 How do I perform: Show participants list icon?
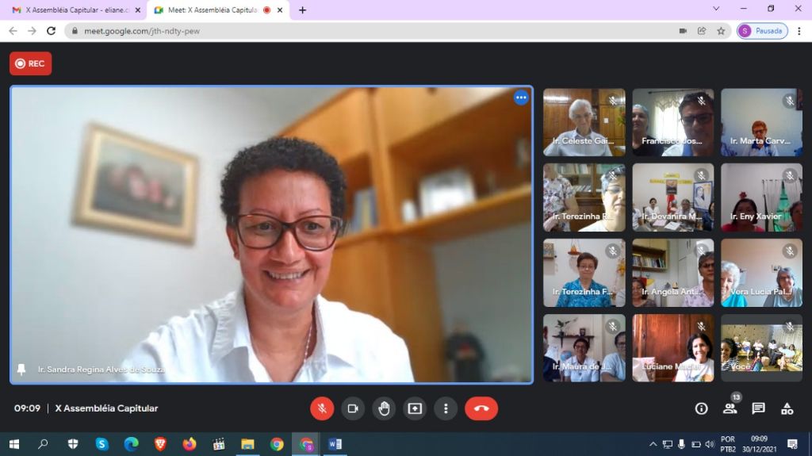(x=730, y=408)
